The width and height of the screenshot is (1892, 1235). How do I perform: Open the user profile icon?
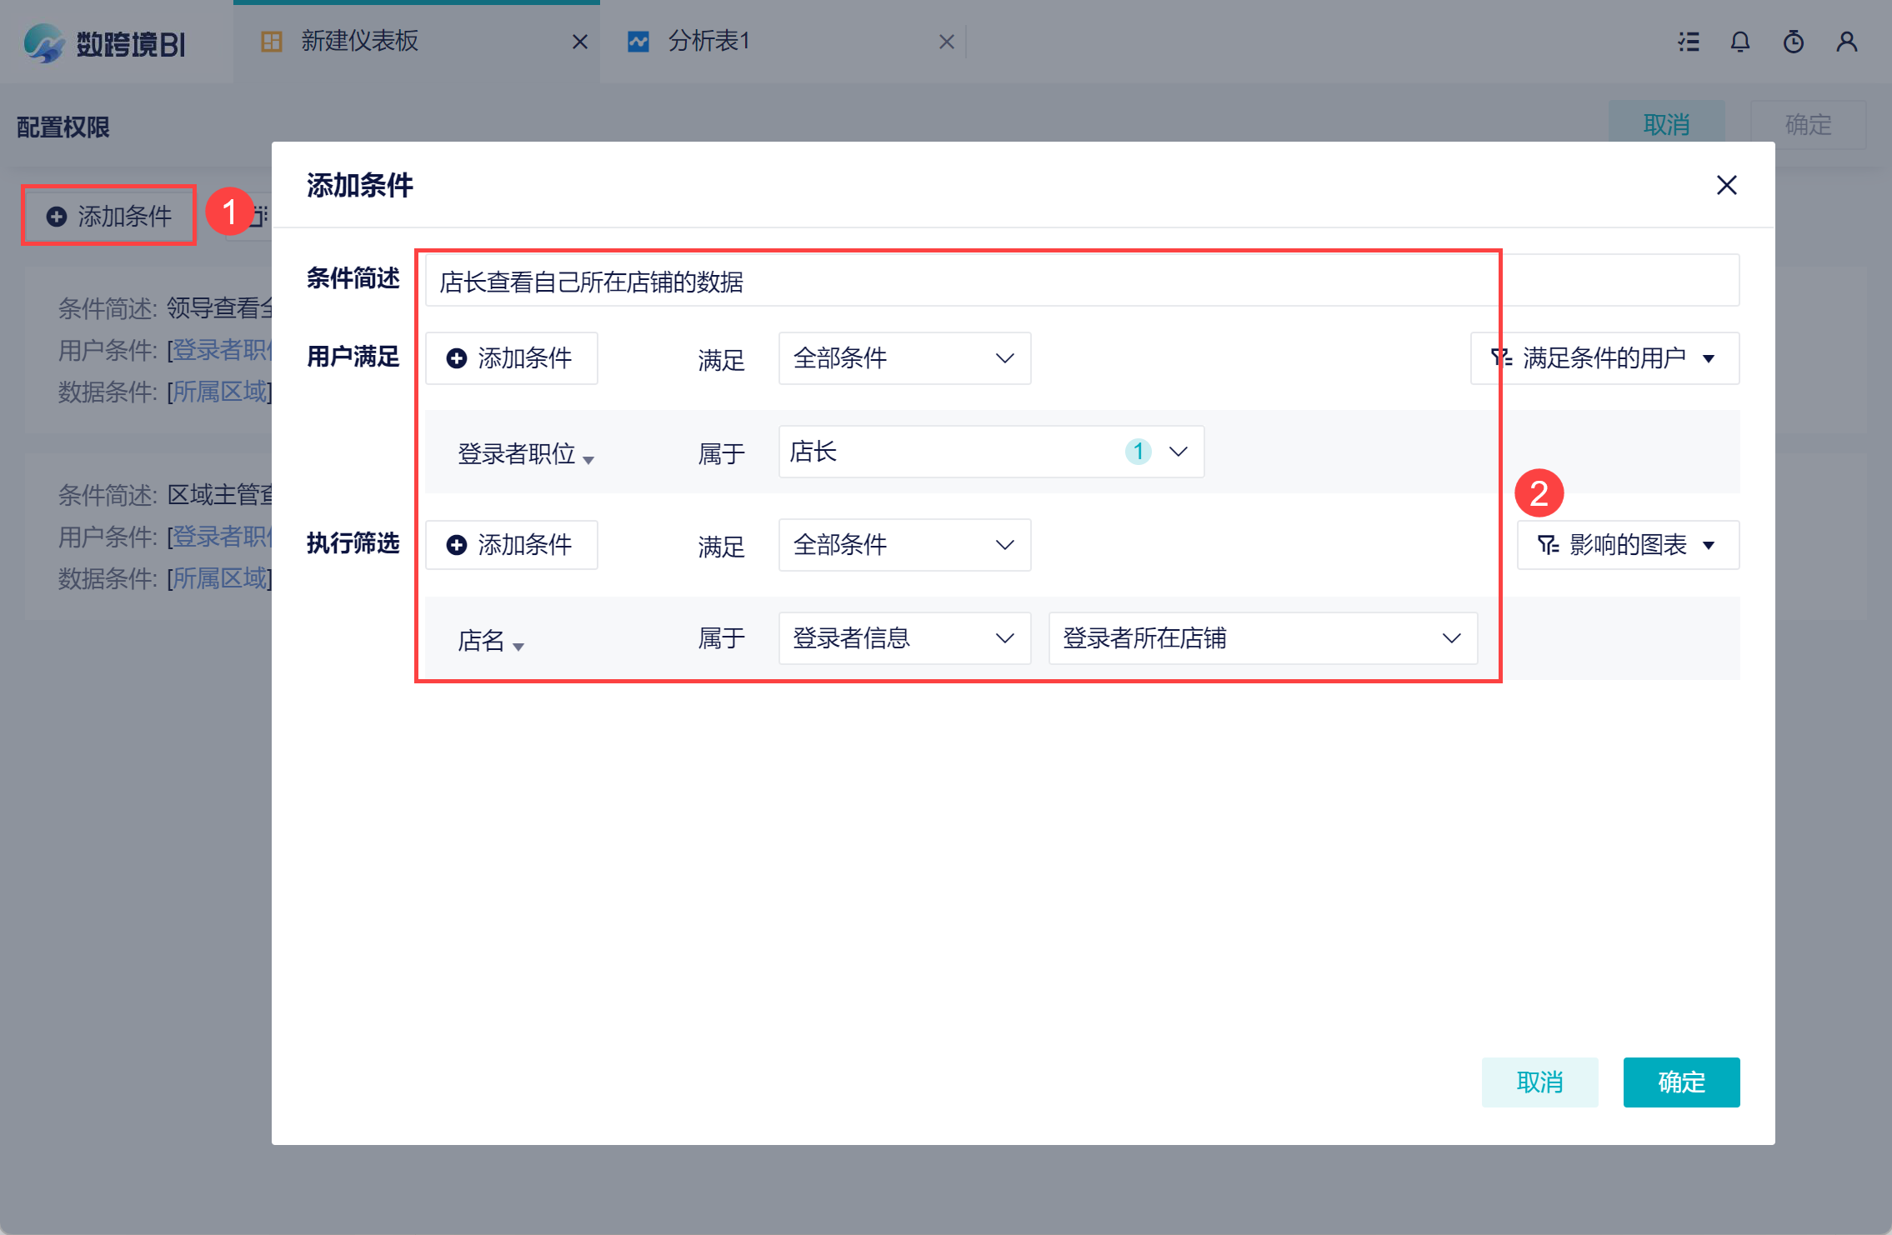(1847, 42)
